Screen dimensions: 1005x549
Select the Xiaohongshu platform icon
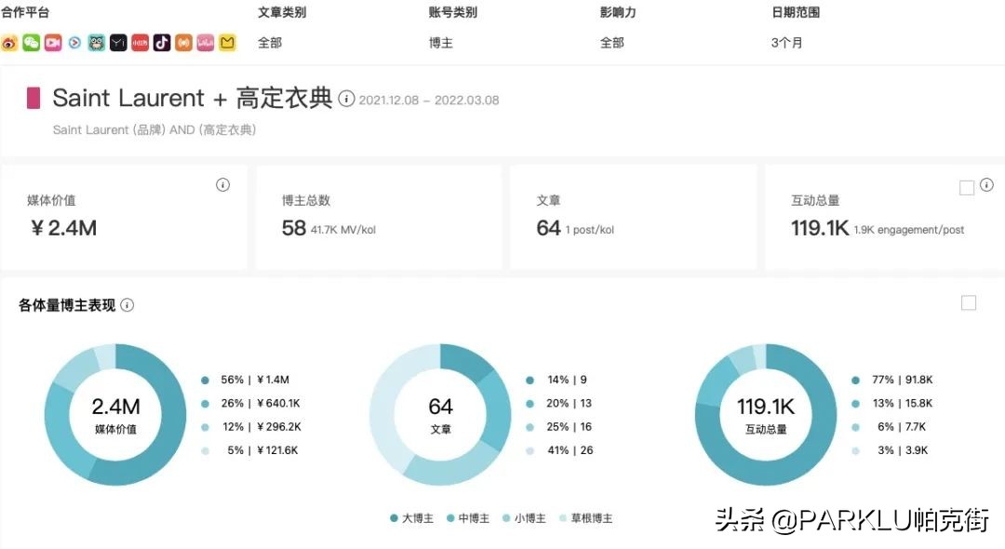point(140,43)
